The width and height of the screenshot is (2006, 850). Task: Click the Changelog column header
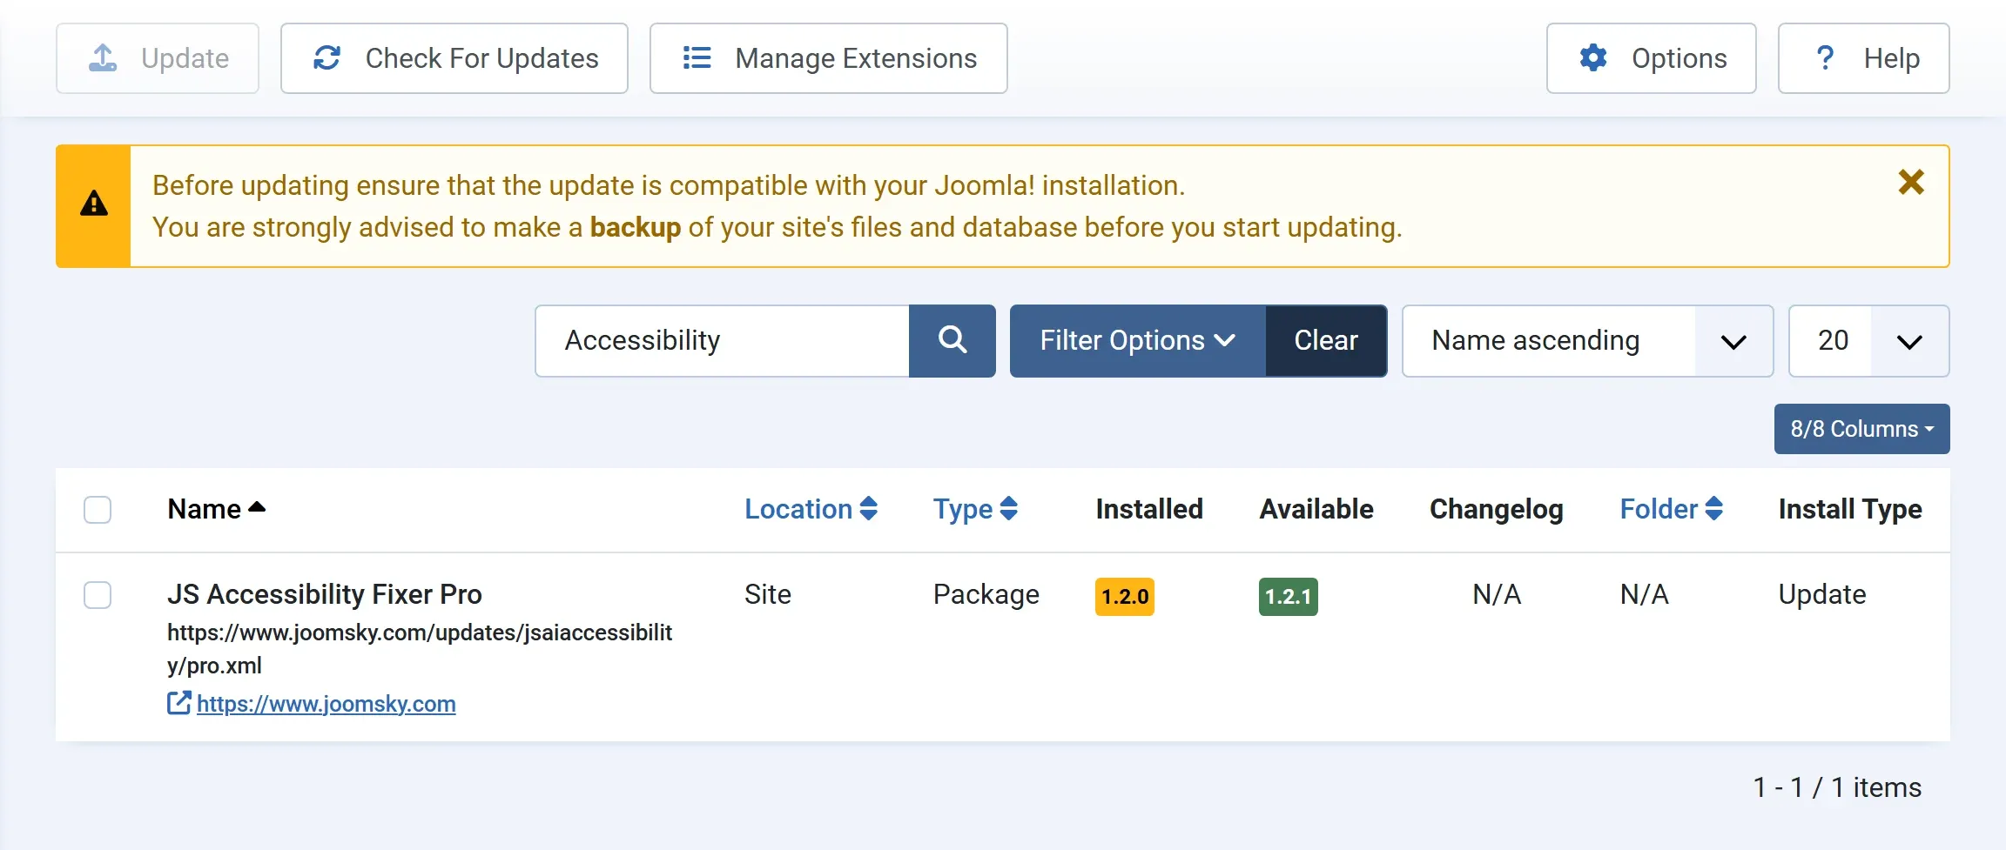point(1497,509)
